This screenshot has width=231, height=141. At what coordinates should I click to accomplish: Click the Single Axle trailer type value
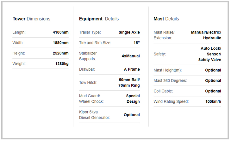pyautogui.click(x=129, y=32)
